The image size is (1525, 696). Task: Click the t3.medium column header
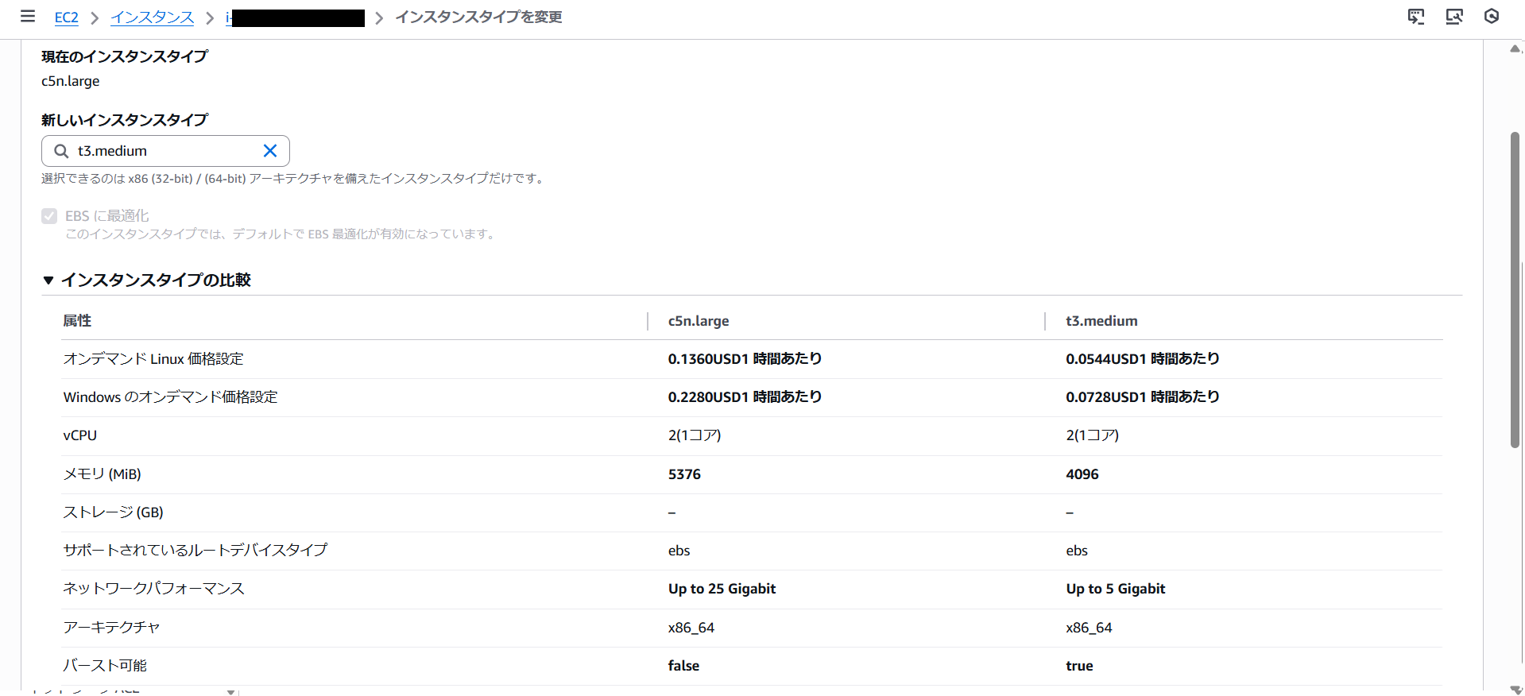1101,321
